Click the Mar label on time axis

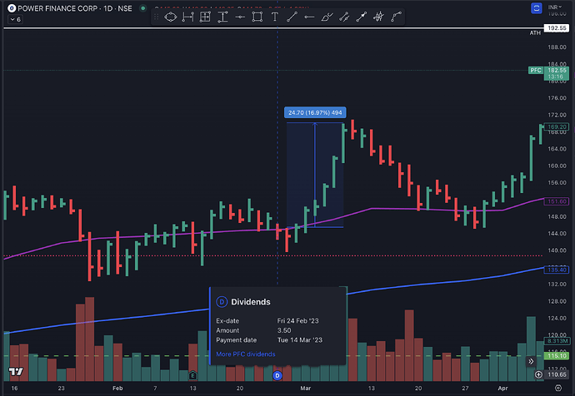click(x=306, y=389)
